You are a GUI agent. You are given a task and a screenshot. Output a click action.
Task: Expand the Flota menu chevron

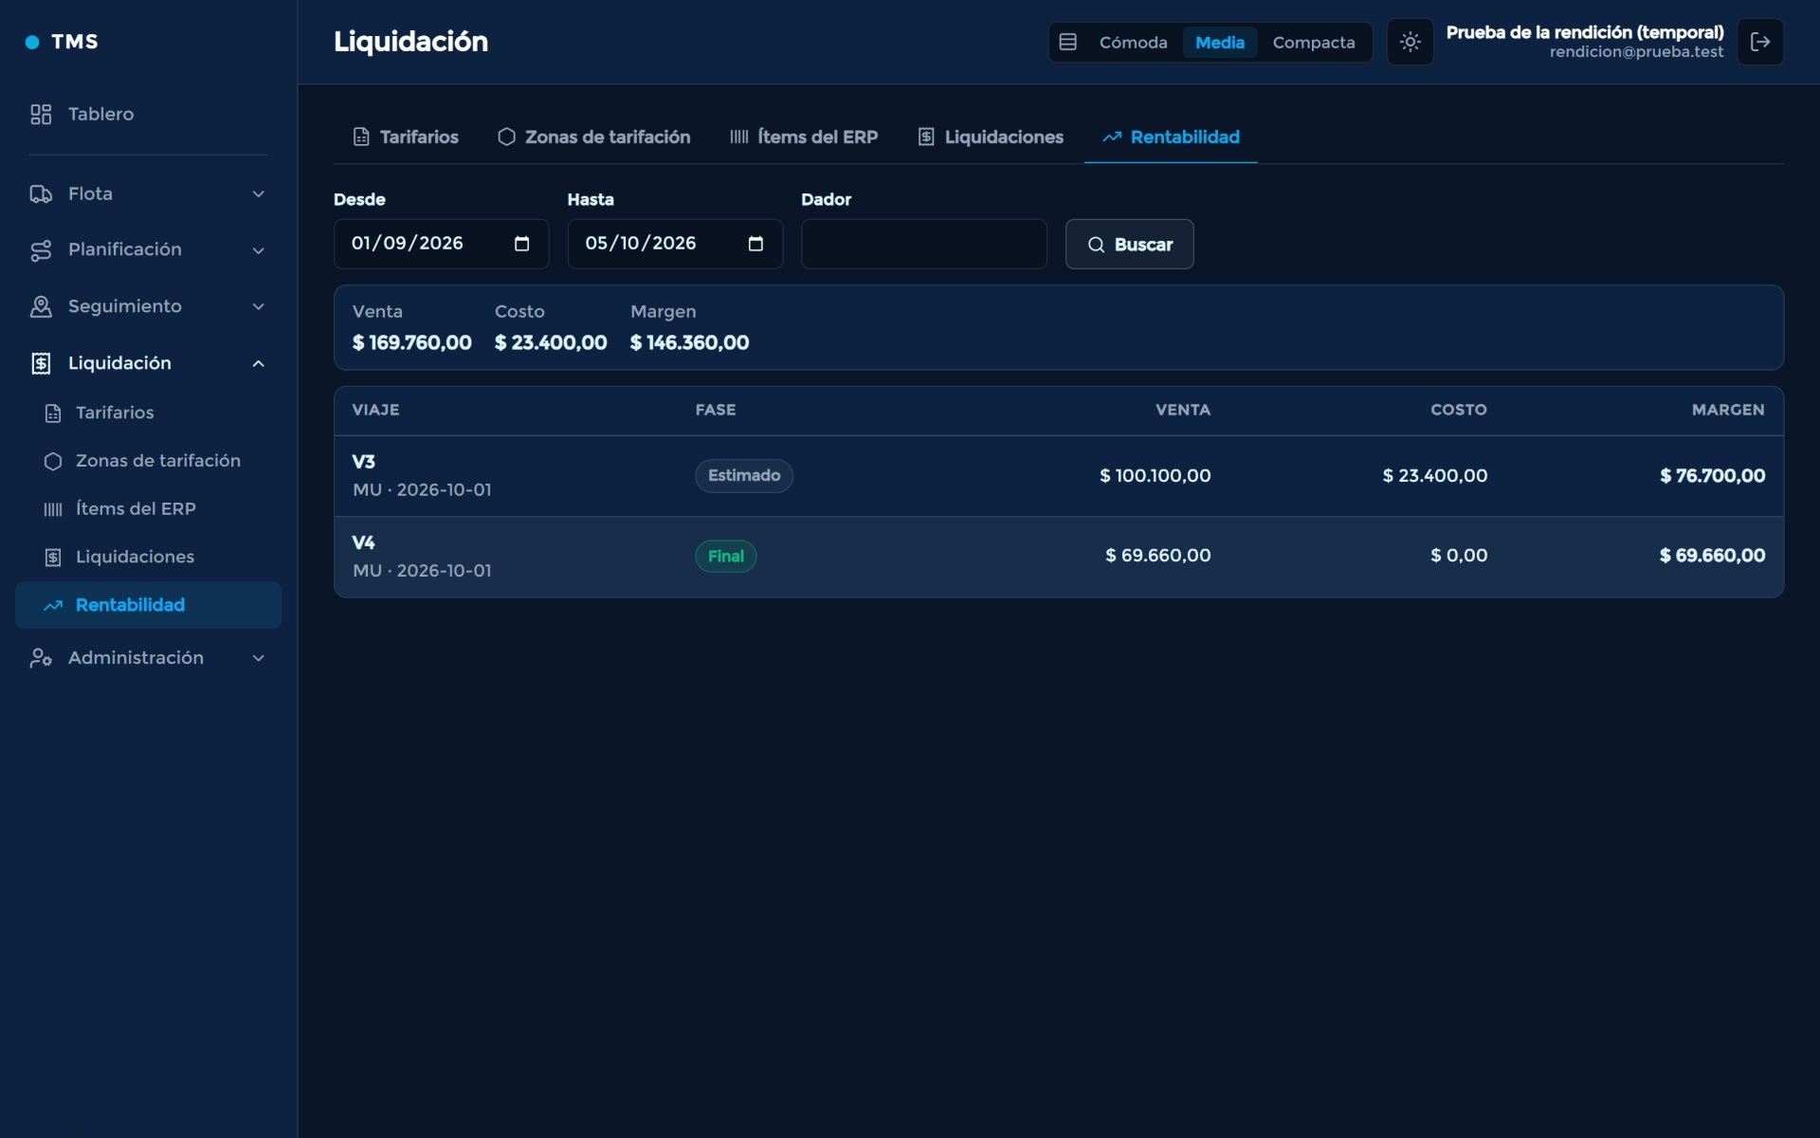[x=258, y=193]
